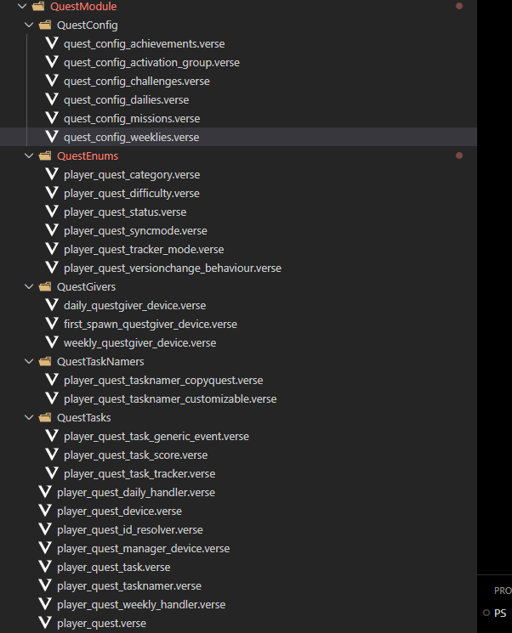Click Verse icon beside player_quest.verse
Screen dimensions: 512x633
[45, 622]
